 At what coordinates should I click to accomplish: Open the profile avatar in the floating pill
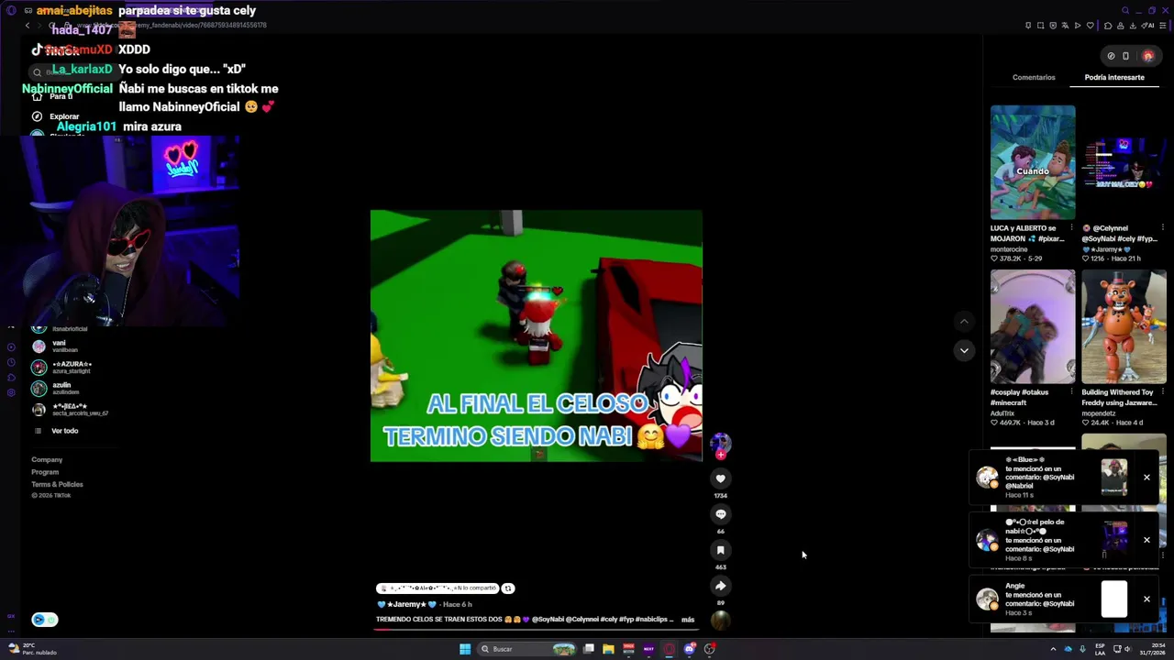pos(1147,56)
